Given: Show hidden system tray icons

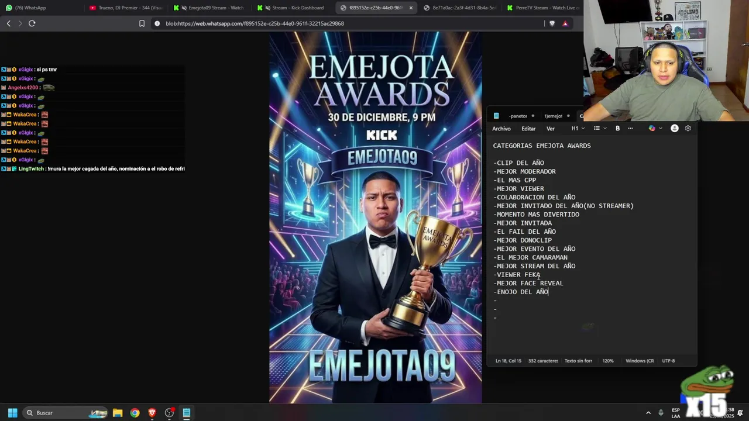Looking at the screenshot, I should 648,413.
